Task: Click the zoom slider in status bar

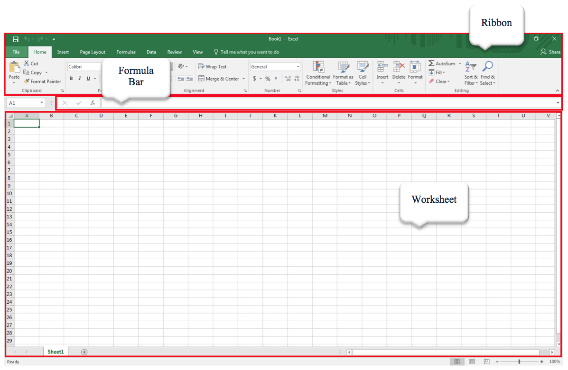Action: (x=519, y=362)
